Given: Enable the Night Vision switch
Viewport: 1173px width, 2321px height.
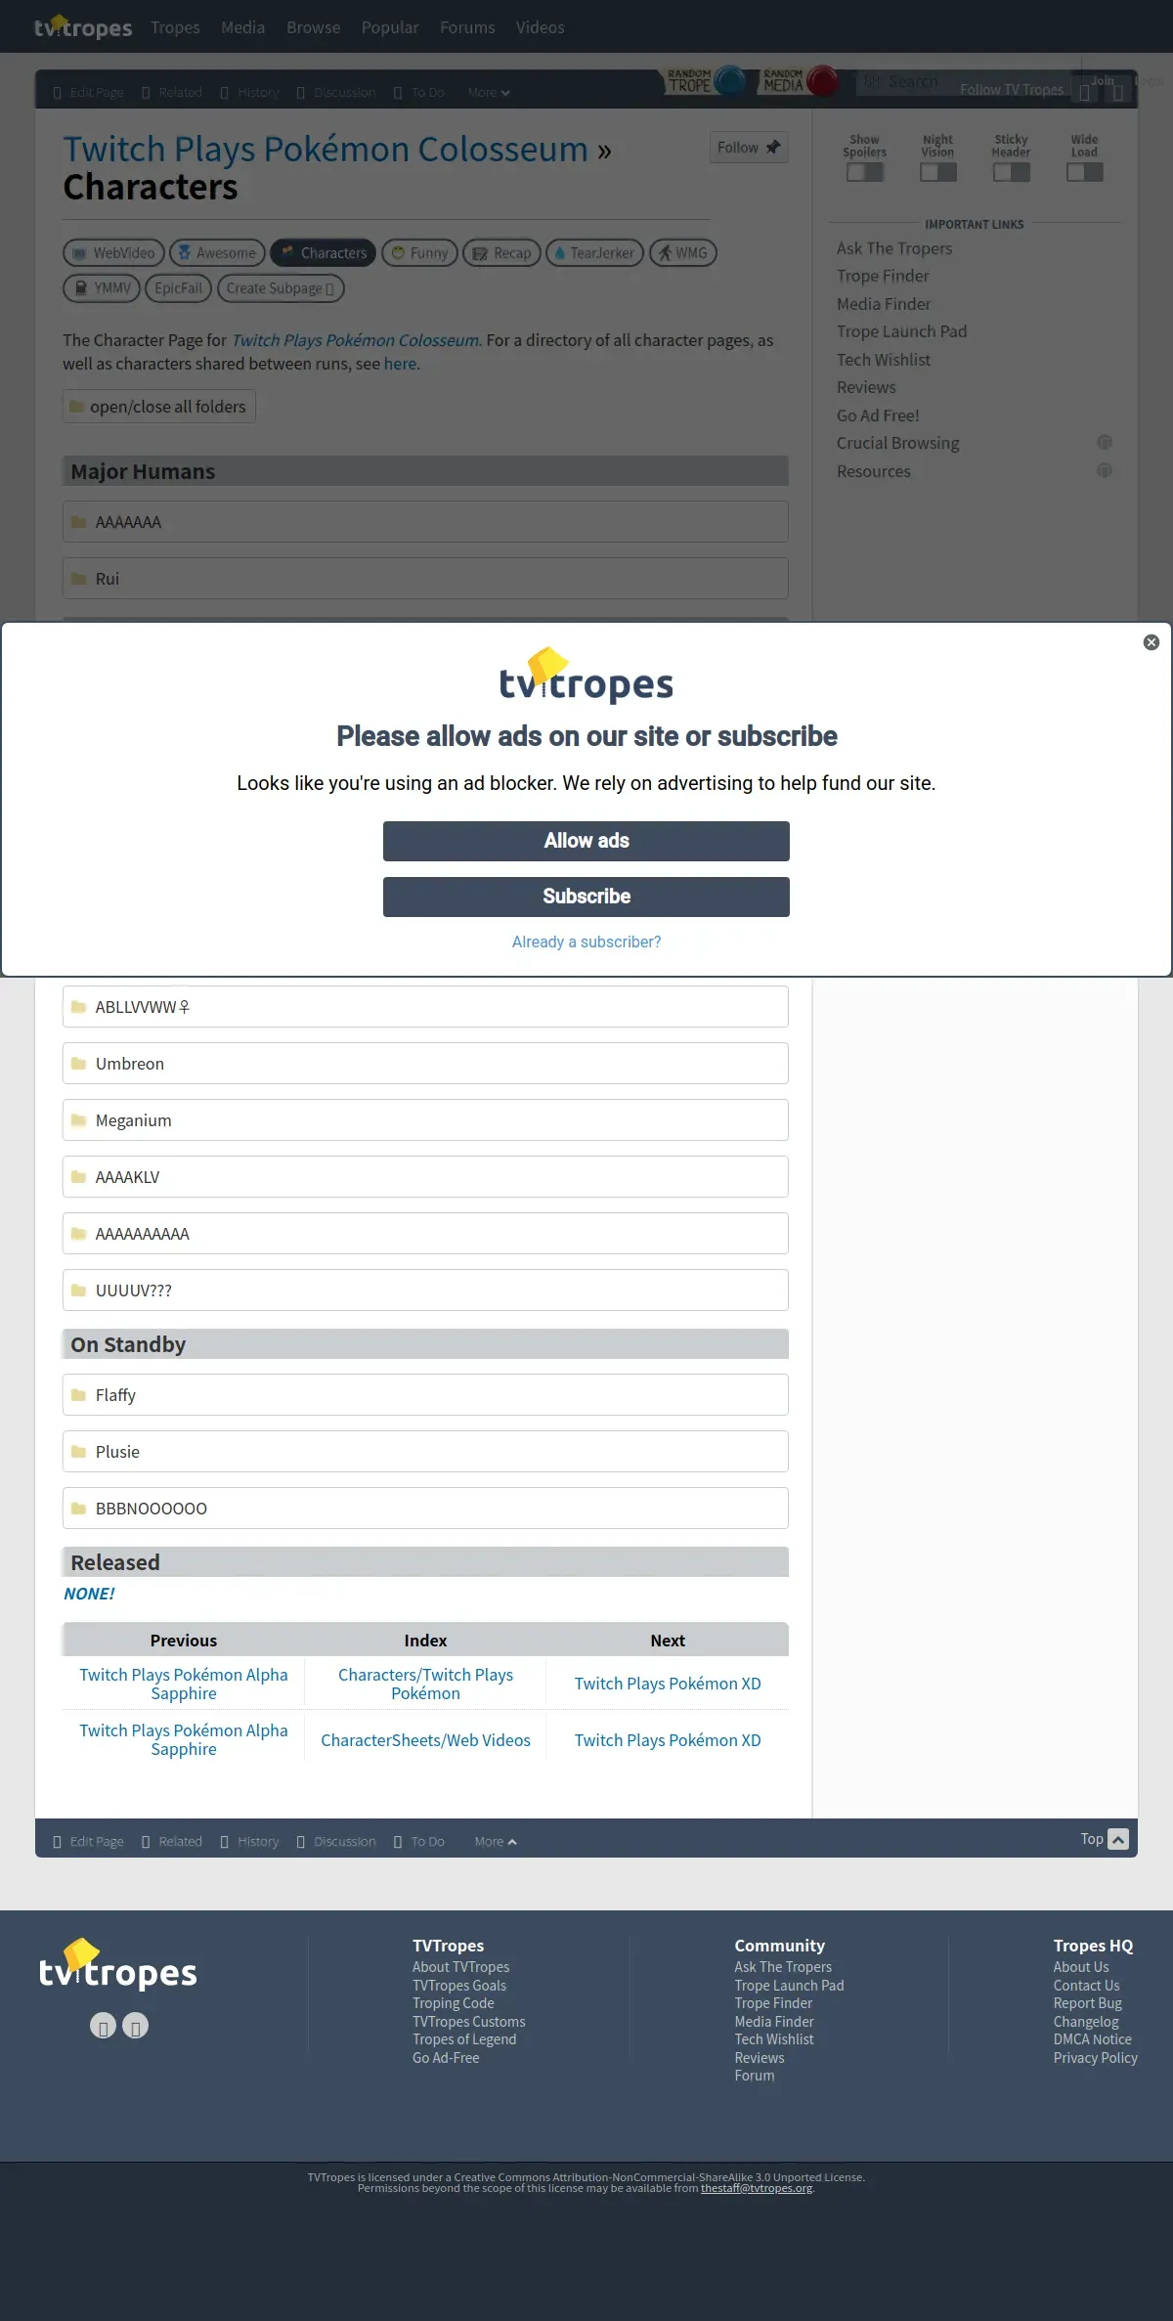Looking at the screenshot, I should pyautogui.click(x=938, y=172).
